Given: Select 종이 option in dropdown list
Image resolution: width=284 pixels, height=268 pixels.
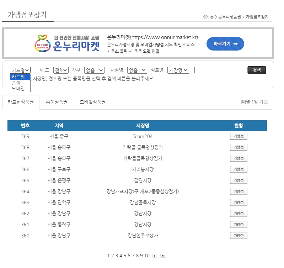Looking at the screenshot, I should coord(20,83).
